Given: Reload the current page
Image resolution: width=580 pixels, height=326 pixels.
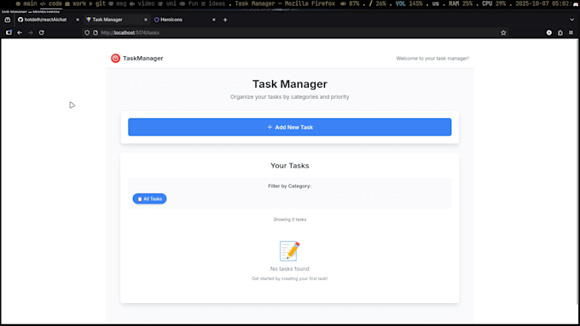Looking at the screenshot, I should pyautogui.click(x=42, y=32).
